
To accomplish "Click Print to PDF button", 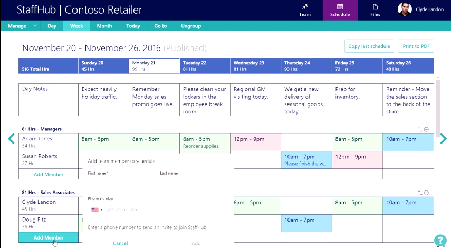I will [416, 46].
